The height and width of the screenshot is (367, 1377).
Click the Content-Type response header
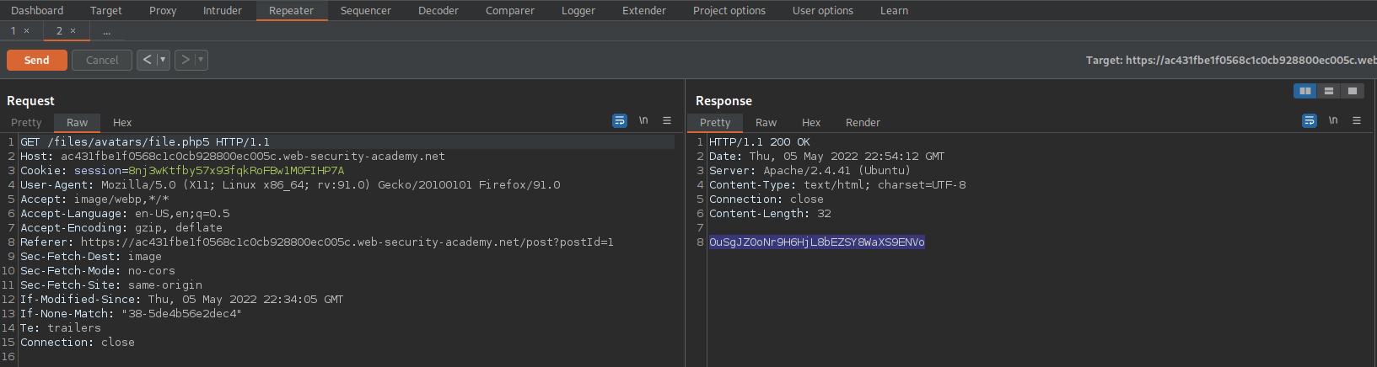click(x=837, y=184)
